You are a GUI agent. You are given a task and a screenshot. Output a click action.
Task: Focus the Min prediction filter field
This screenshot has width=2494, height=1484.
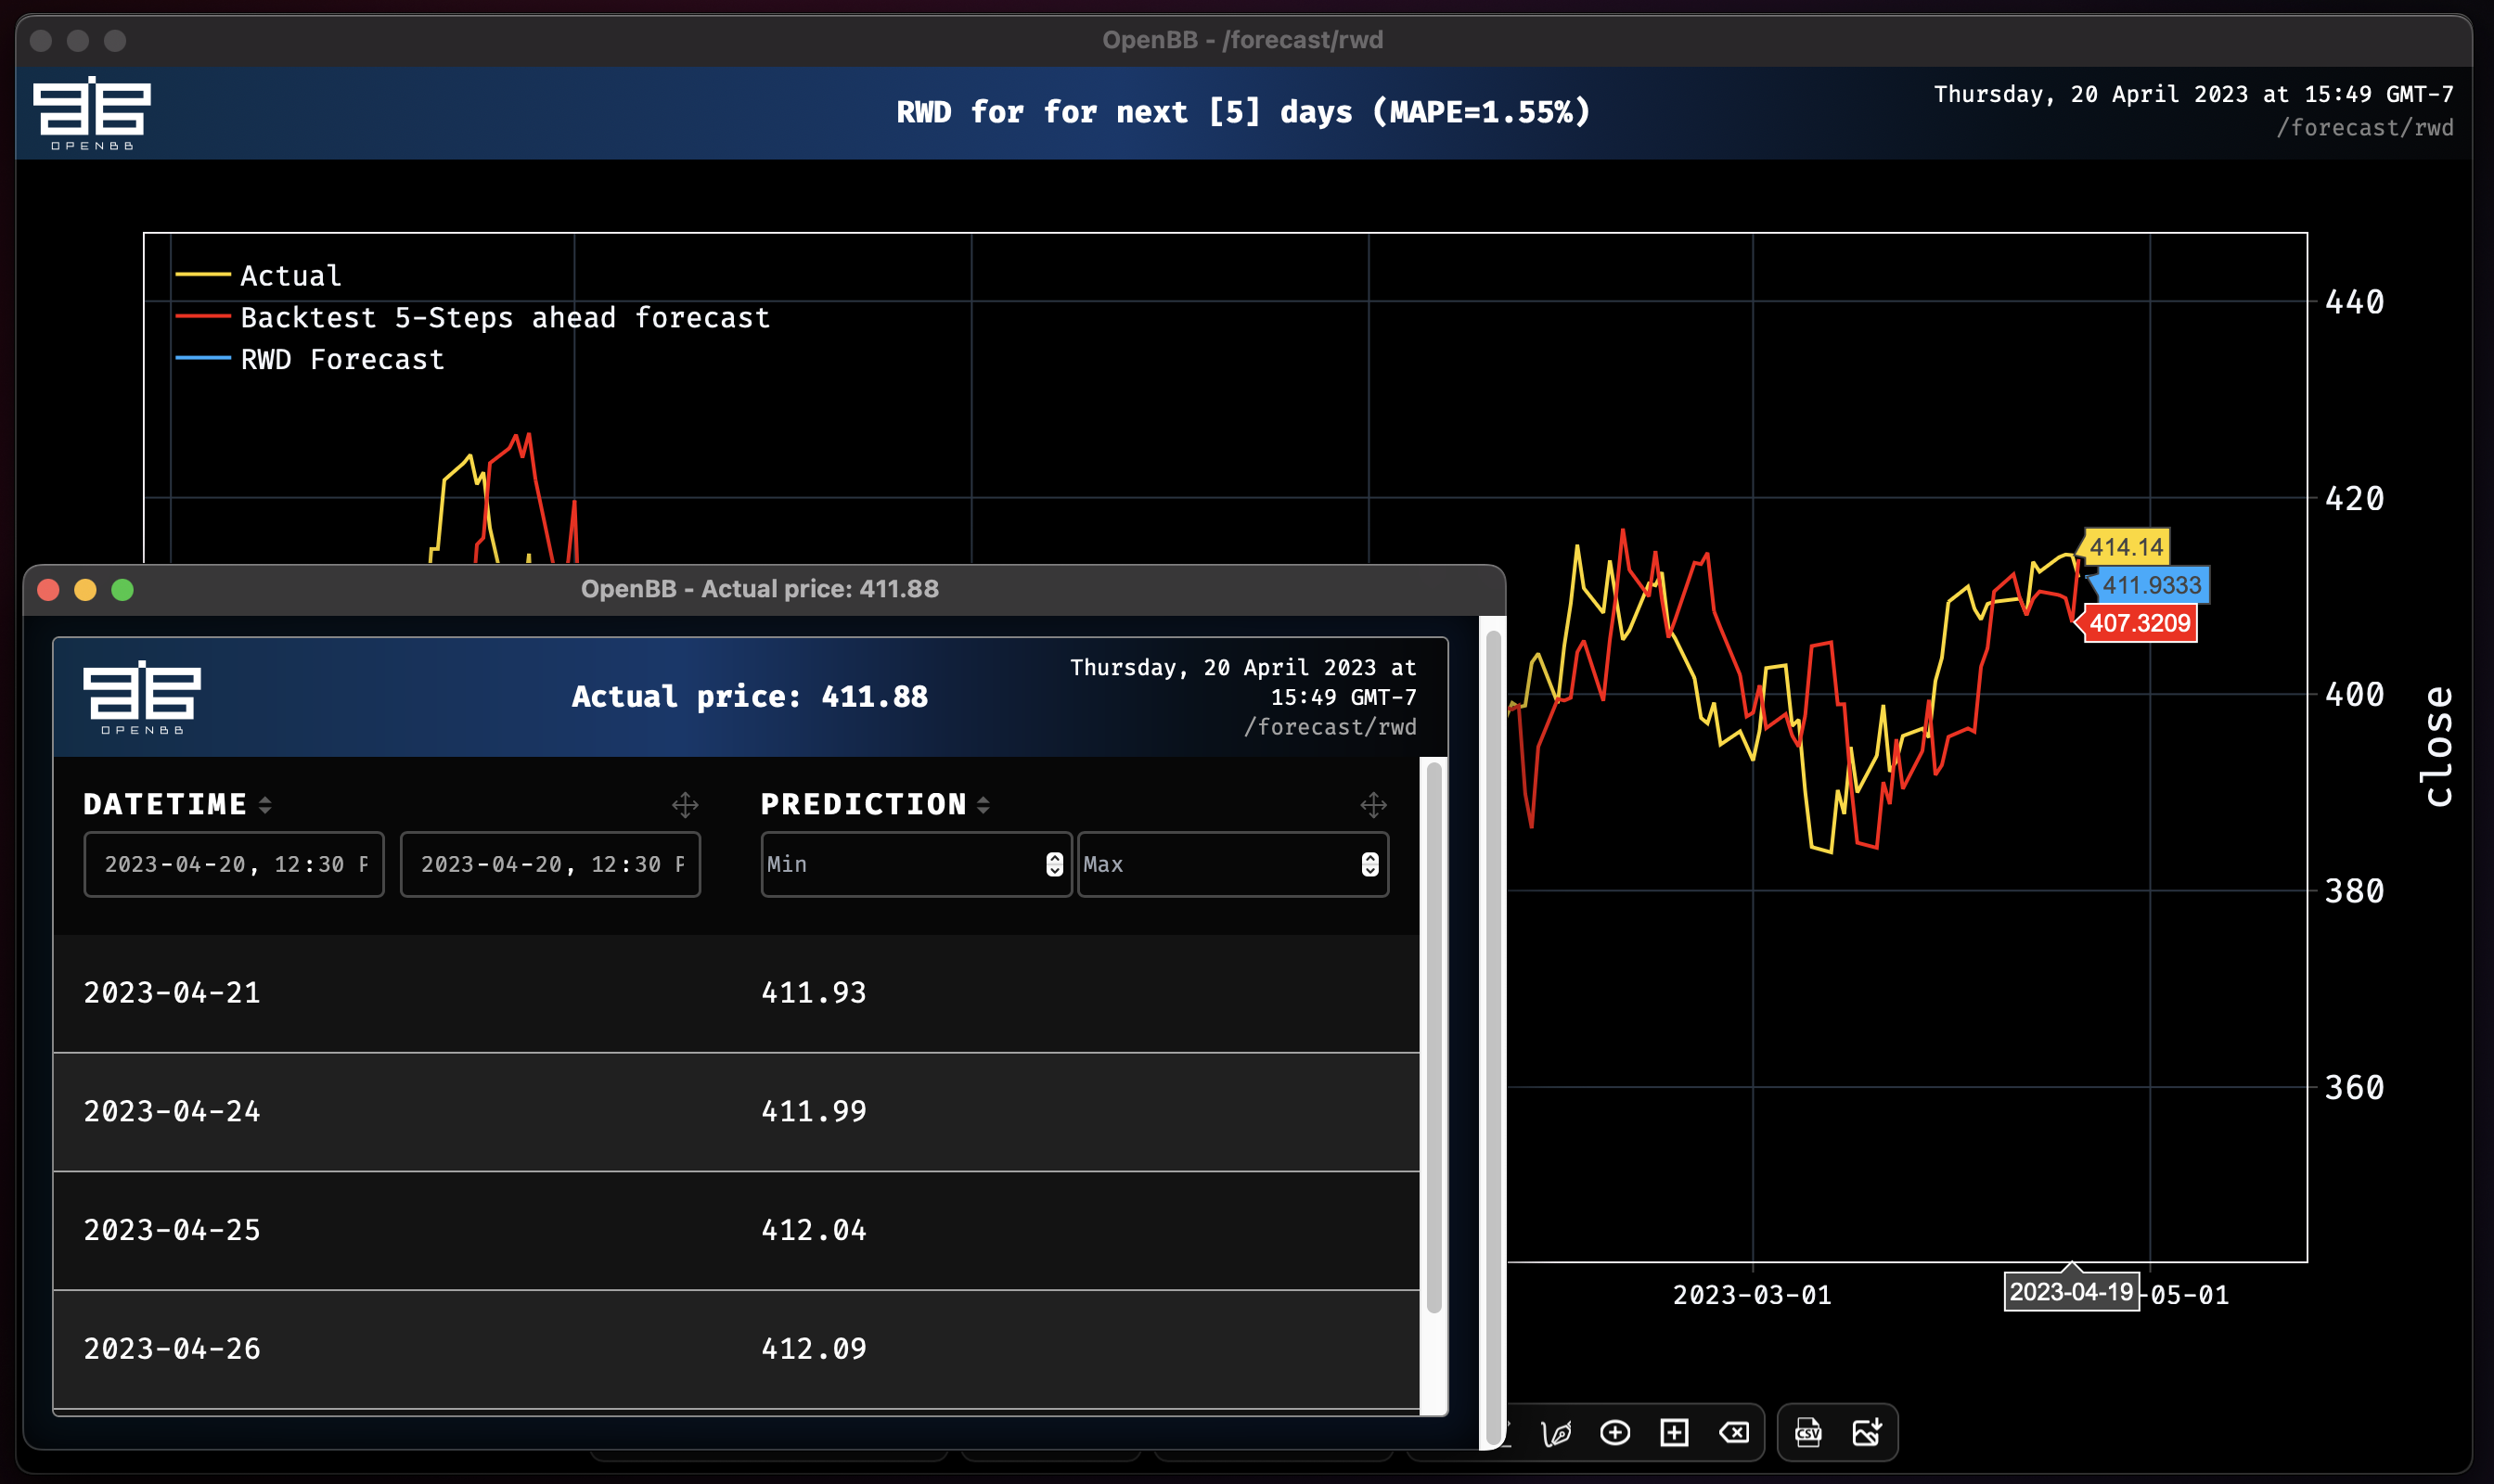(x=916, y=865)
